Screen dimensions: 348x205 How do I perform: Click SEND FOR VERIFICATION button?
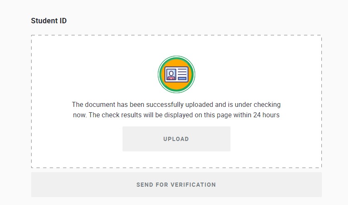pyautogui.click(x=176, y=185)
